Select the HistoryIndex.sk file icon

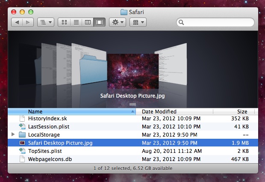point(22,118)
